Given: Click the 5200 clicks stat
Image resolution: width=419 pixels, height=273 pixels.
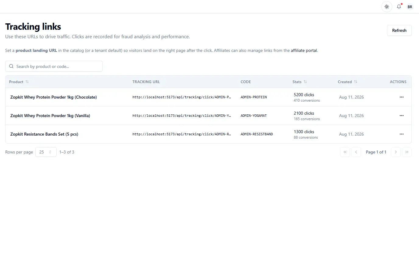Looking at the screenshot, I should tap(304, 95).
